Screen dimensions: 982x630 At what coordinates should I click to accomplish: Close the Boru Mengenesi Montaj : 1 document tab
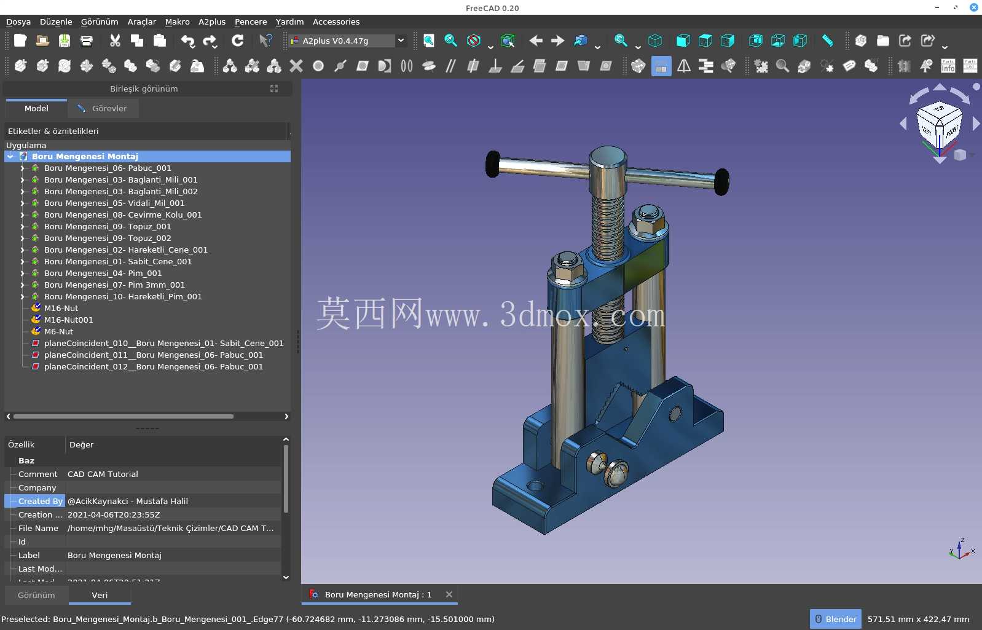(x=449, y=594)
